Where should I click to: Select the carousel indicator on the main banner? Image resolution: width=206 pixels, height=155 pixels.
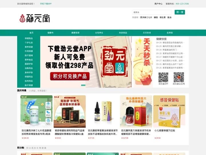[x=83, y=85]
